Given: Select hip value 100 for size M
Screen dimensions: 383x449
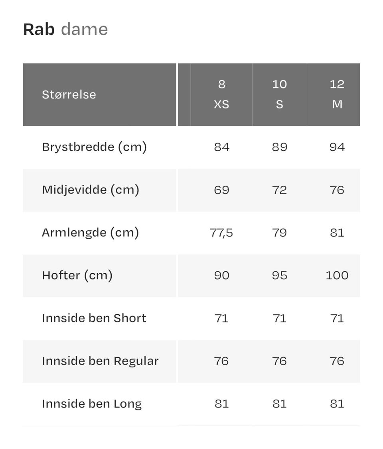Looking at the screenshot, I should pos(337,275).
